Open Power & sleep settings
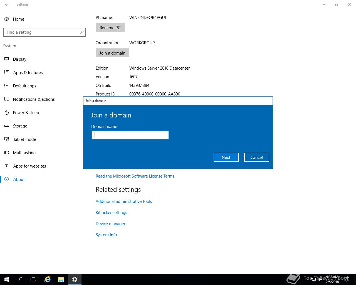Image resolution: width=356 pixels, height=285 pixels. pos(26,112)
